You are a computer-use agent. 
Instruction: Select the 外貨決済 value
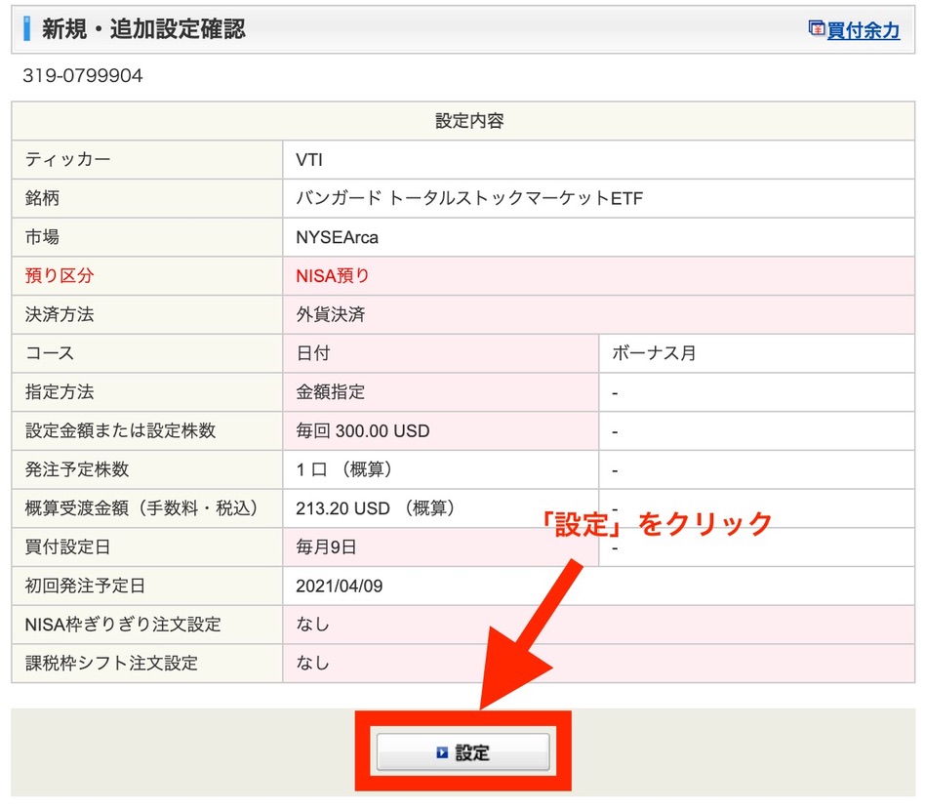[x=331, y=314]
